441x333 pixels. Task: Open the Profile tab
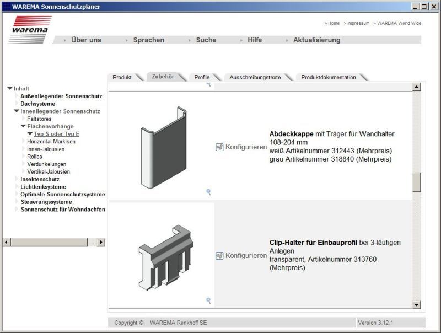pos(202,77)
